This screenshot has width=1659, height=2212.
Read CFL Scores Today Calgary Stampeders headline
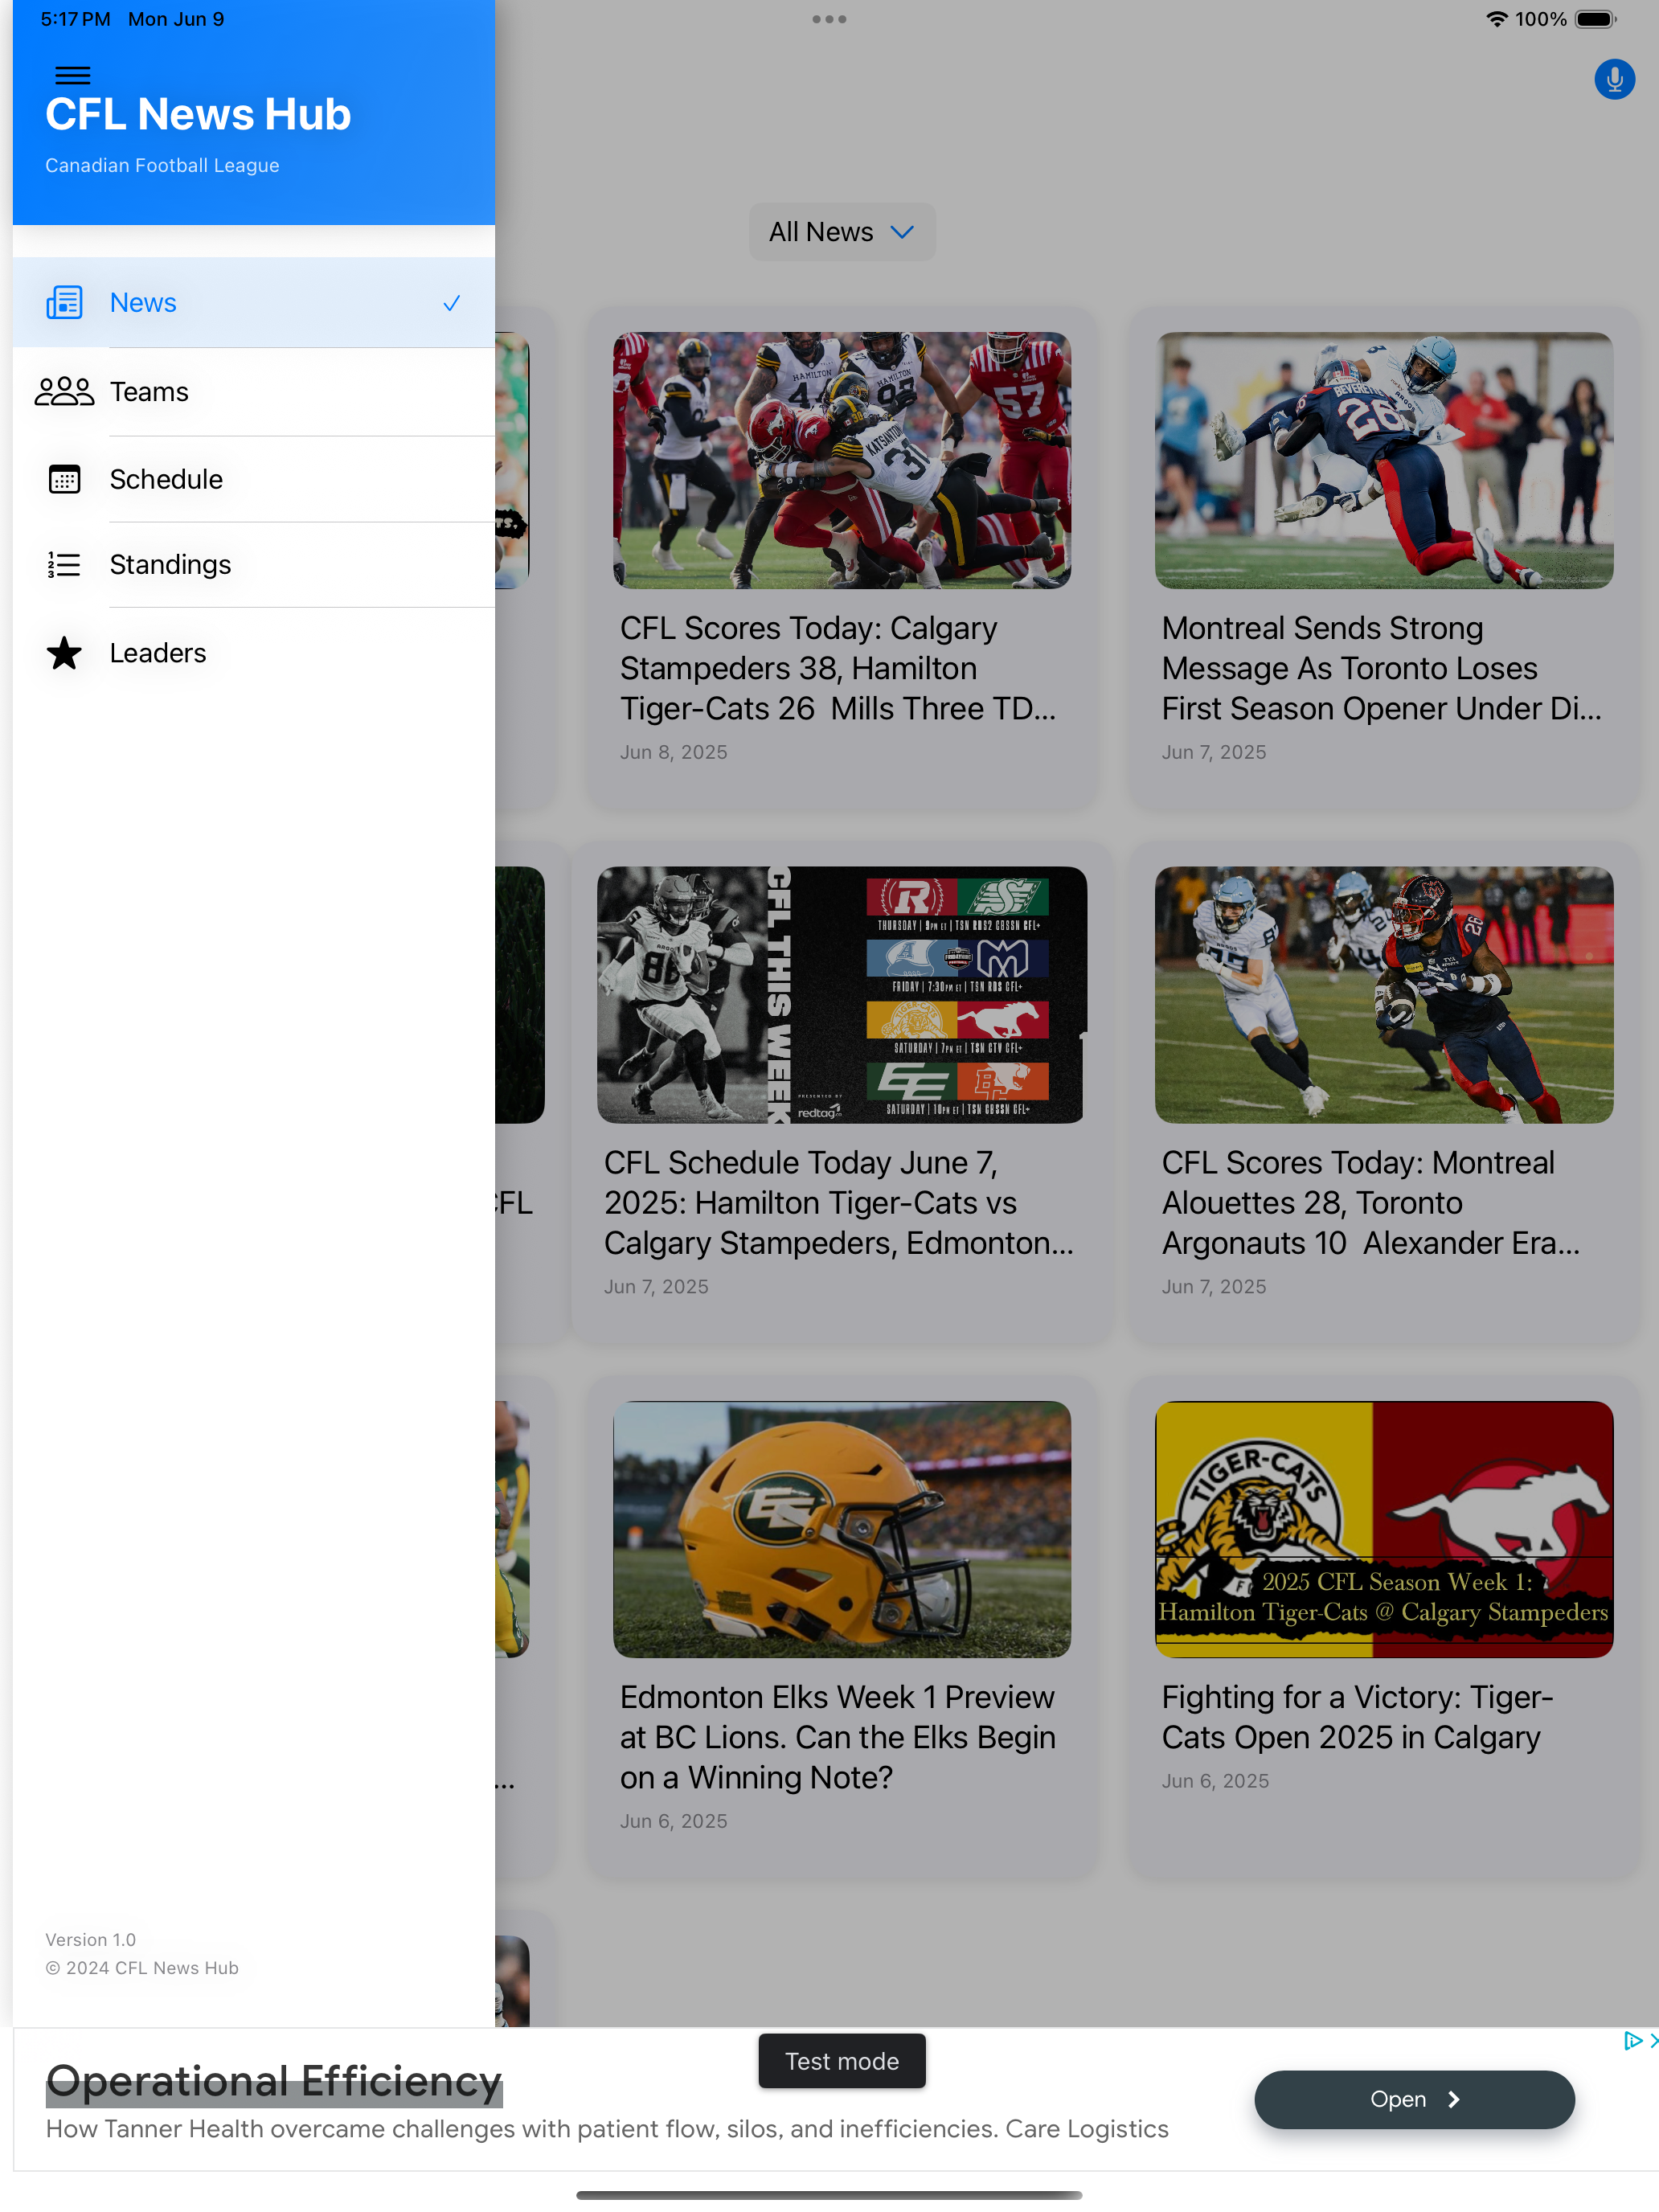838,668
